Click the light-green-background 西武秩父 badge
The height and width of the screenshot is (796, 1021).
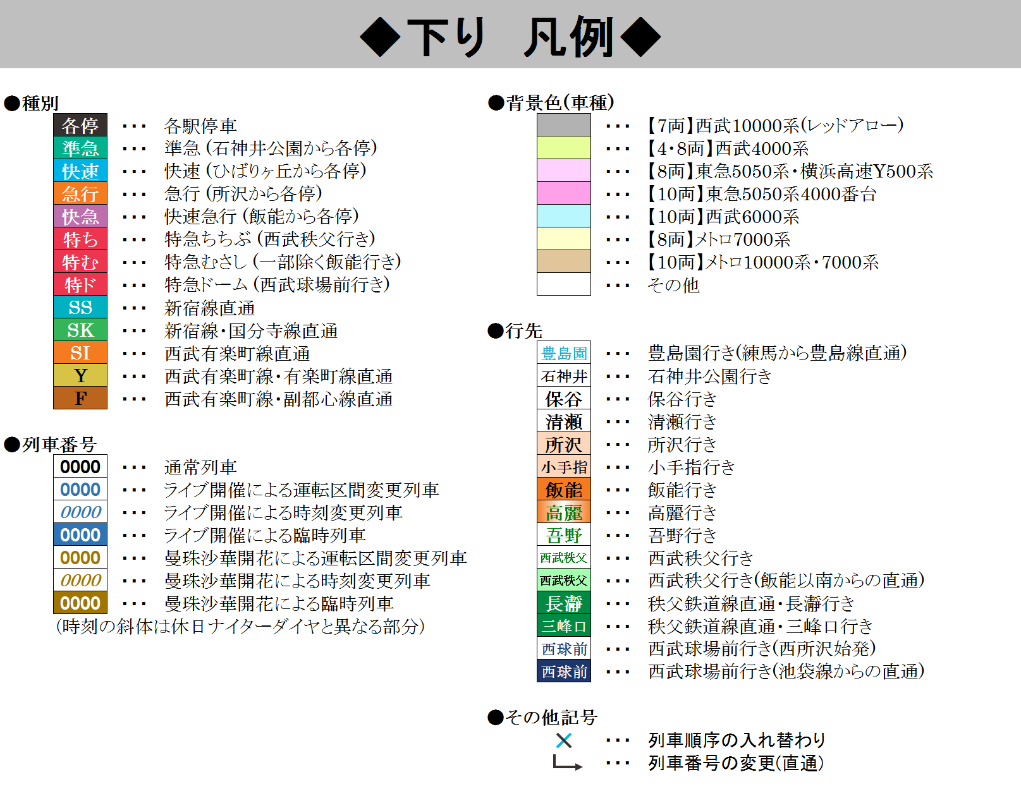pyautogui.click(x=564, y=580)
